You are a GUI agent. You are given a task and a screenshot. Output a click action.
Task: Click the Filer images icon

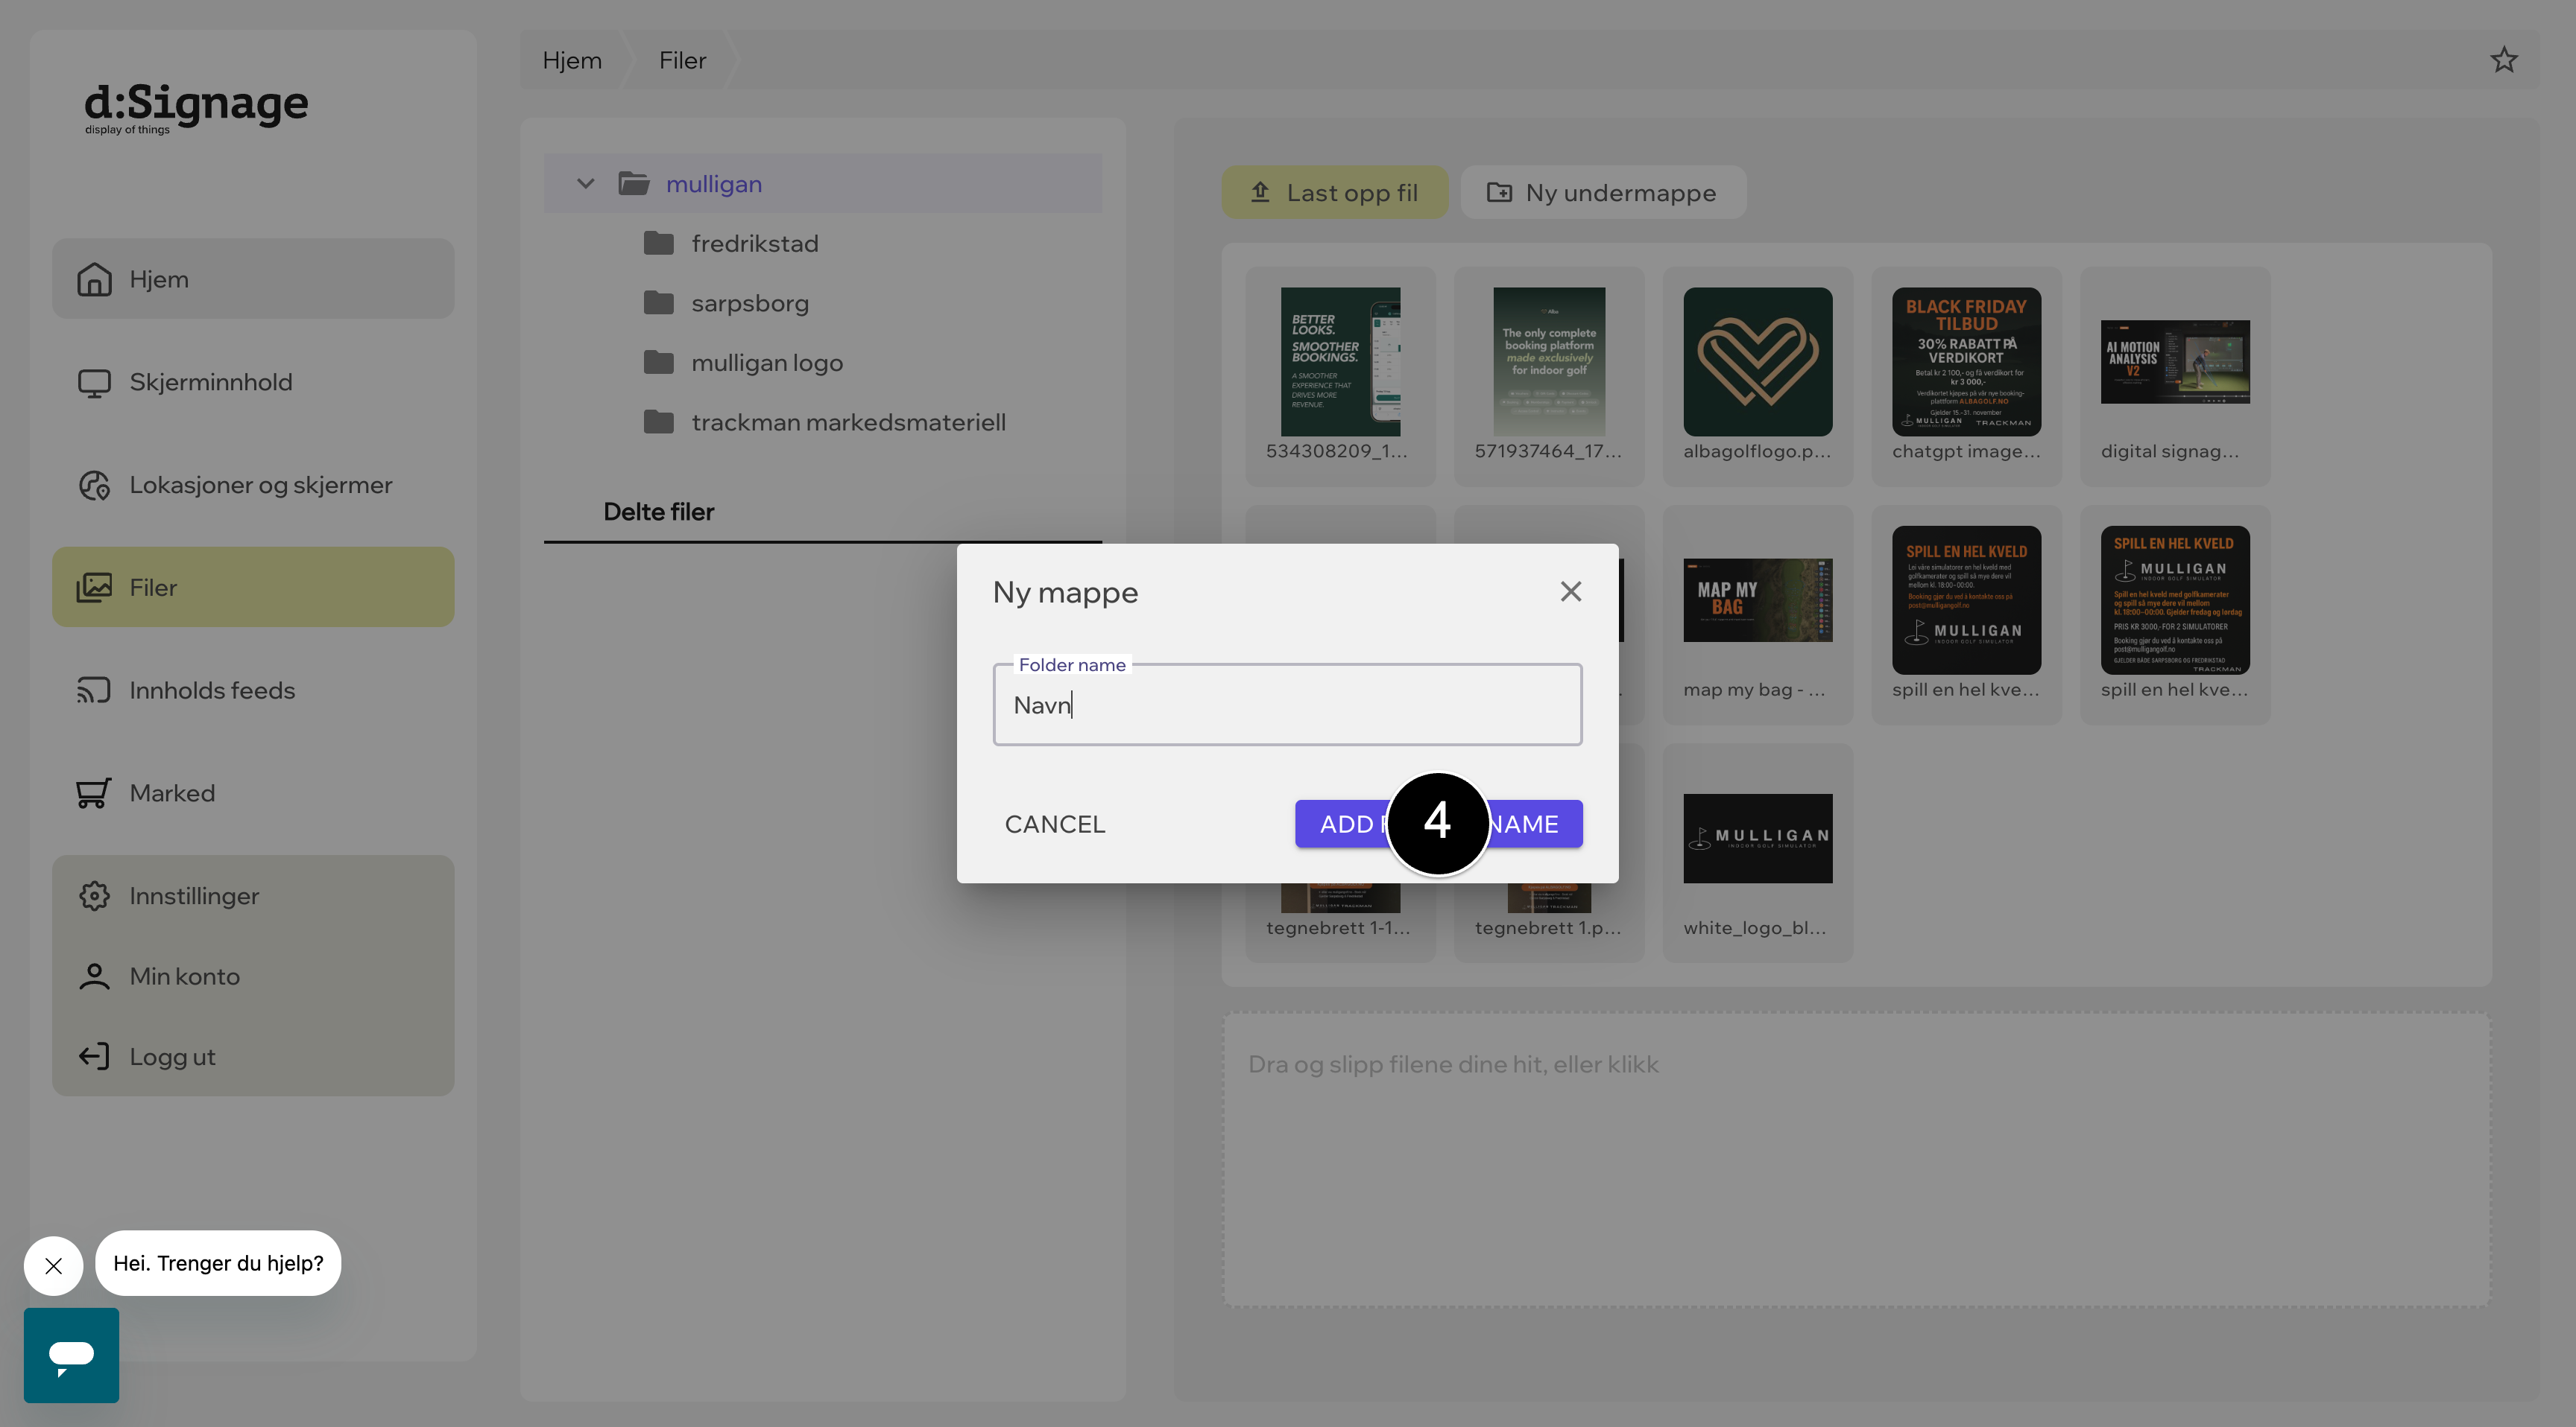pyautogui.click(x=94, y=588)
